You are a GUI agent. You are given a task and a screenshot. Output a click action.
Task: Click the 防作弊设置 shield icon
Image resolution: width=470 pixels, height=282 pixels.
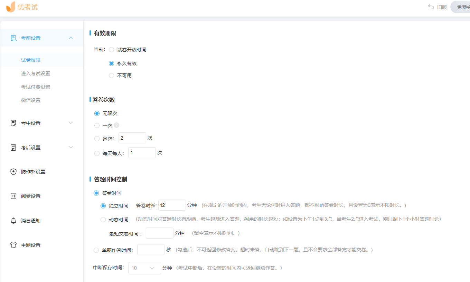click(13, 172)
